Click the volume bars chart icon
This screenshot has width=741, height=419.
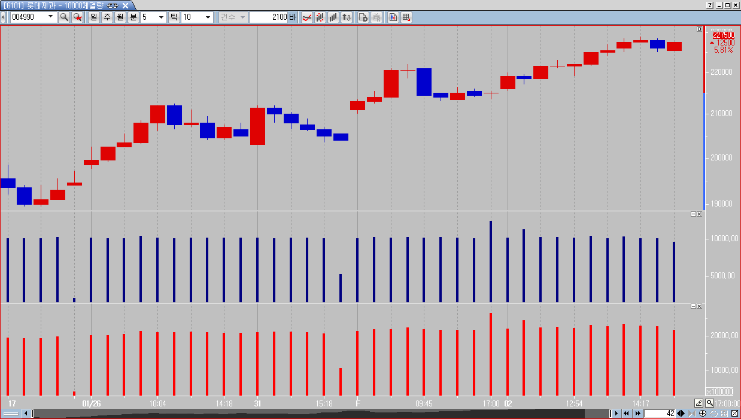click(333, 17)
